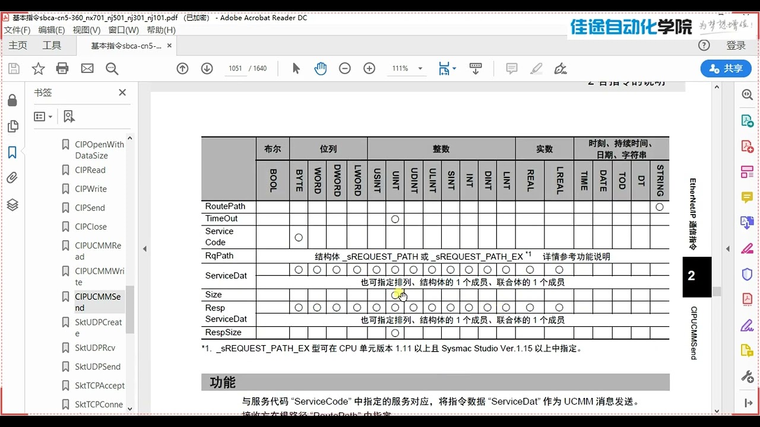Select the CIPRead bookmark
The width and height of the screenshot is (760, 427).
pos(90,170)
